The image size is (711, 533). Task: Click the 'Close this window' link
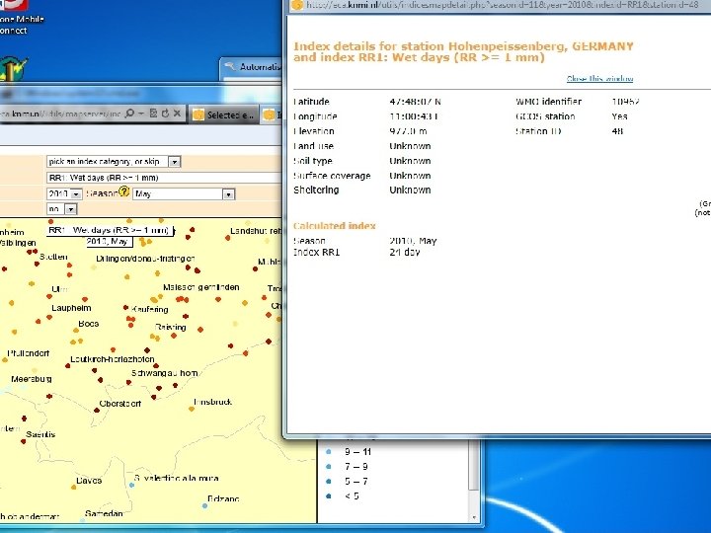[599, 78]
